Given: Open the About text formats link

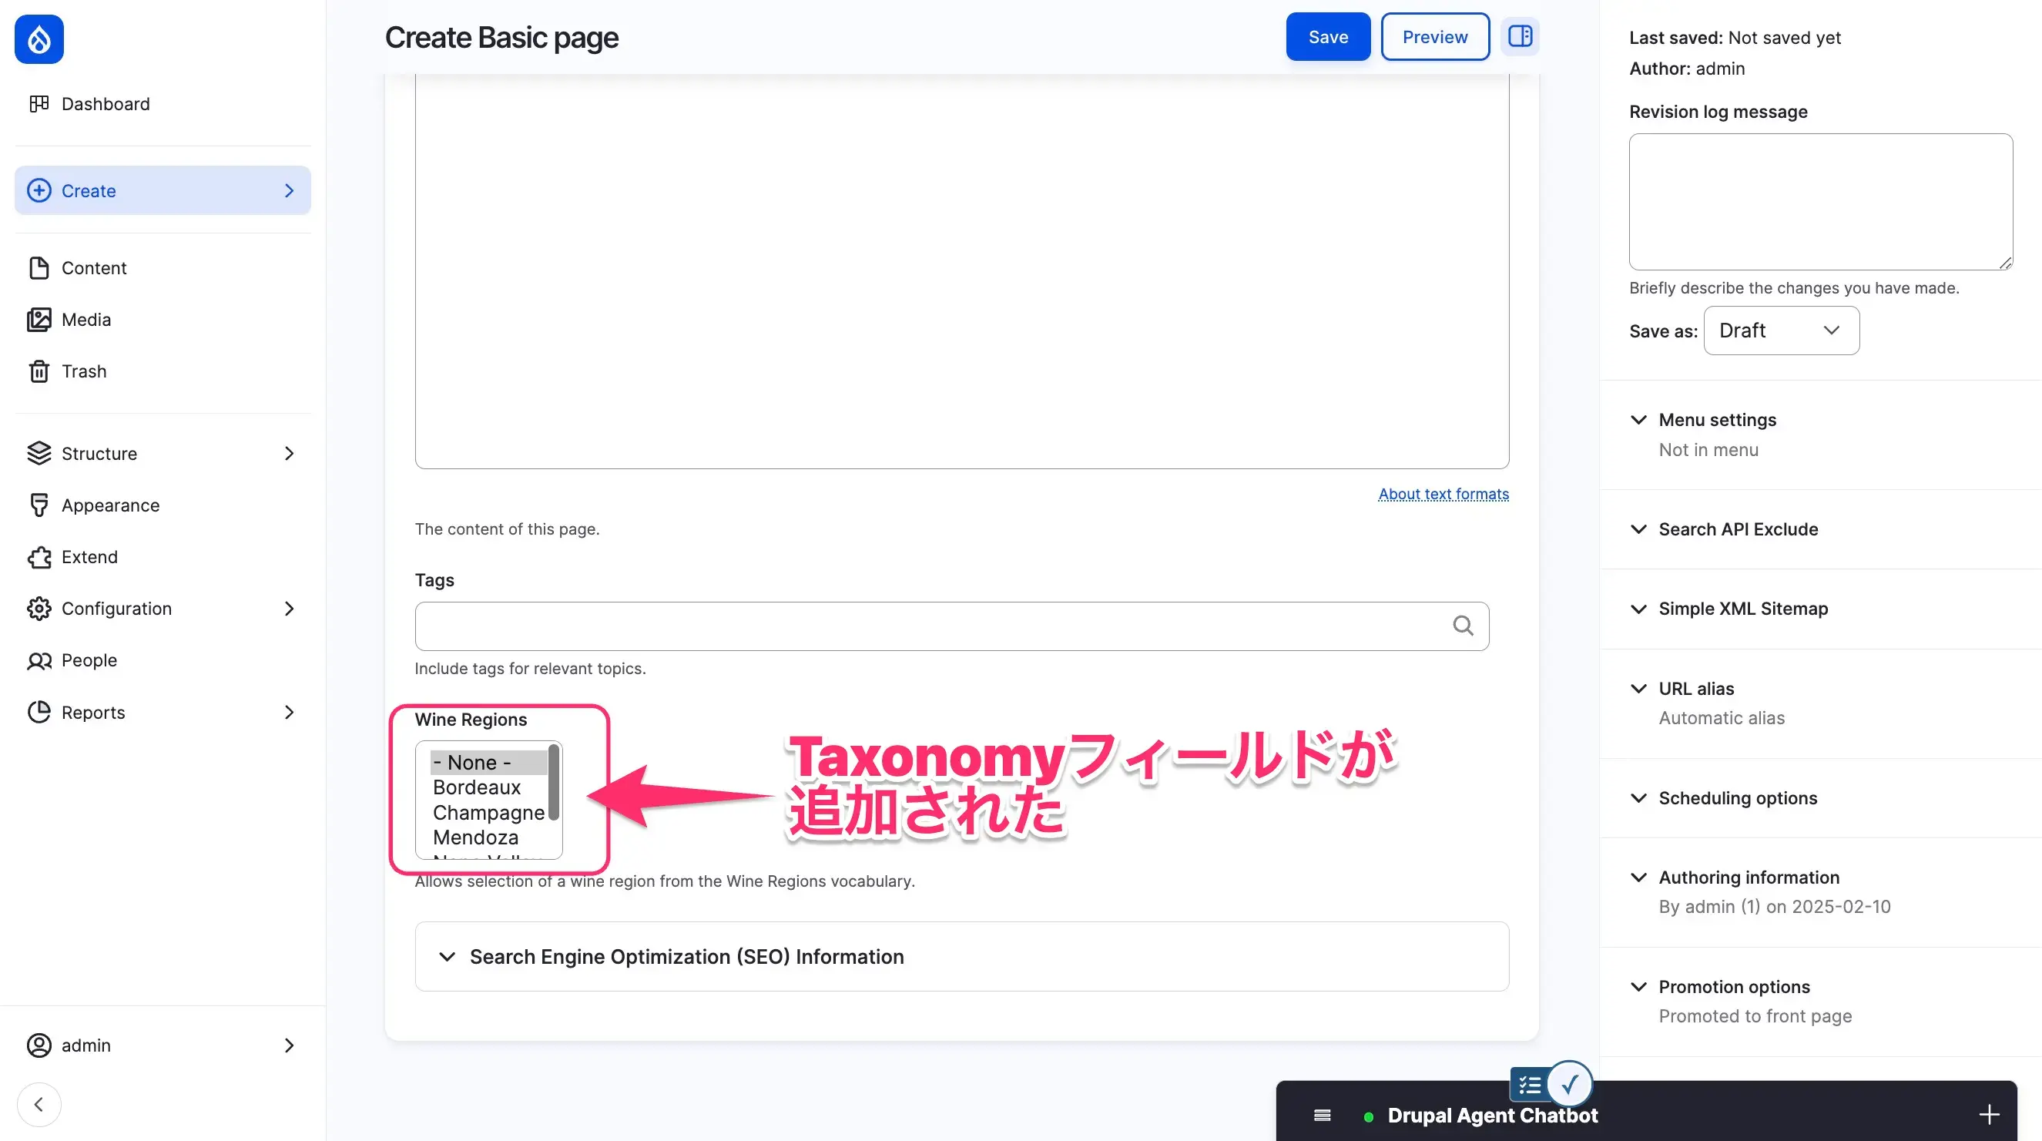Looking at the screenshot, I should coord(1443,494).
